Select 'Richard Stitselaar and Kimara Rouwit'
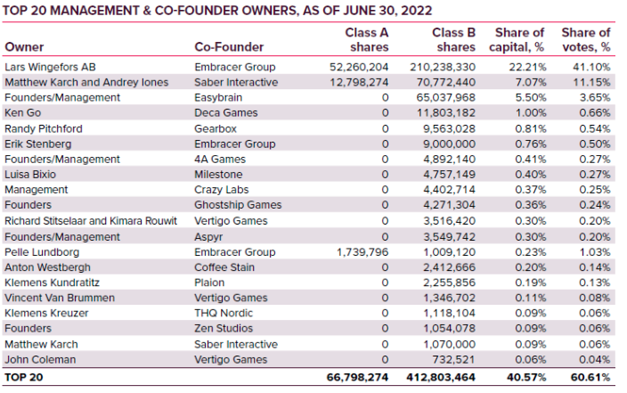Screen dimensions: 627x393 pos(91,221)
